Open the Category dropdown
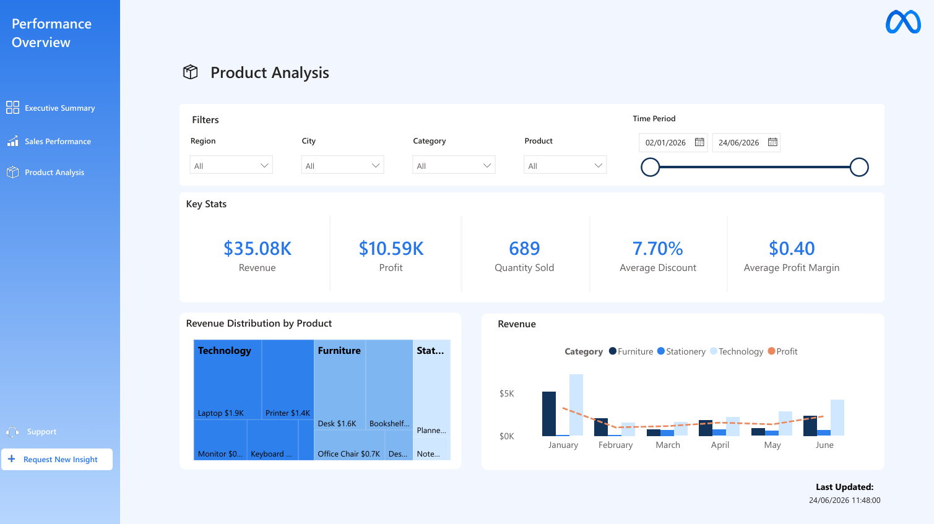Viewport: 934px width, 524px height. click(454, 165)
